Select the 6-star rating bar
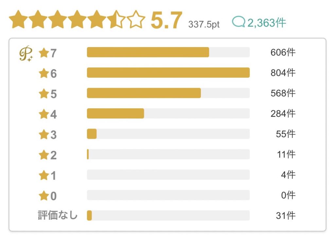 click(x=168, y=72)
